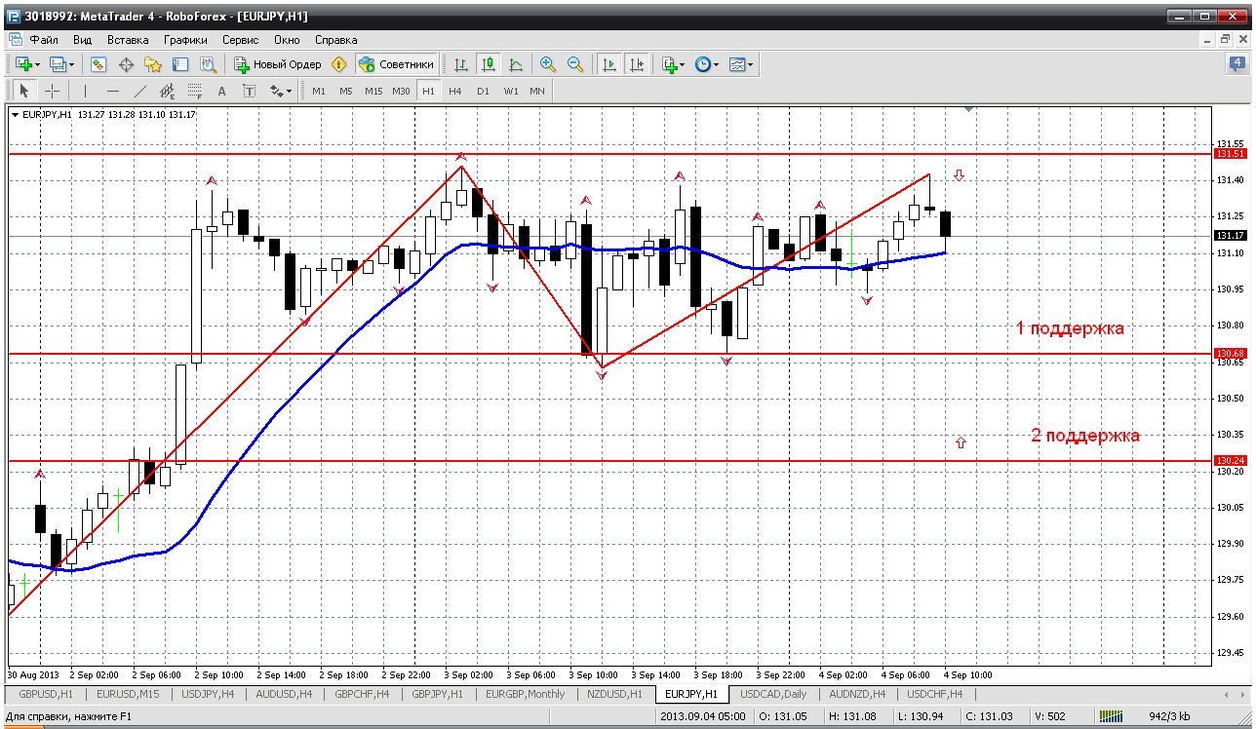1256x729 pixels.
Task: Expand the new chart dropdown arrow
Action: tap(37, 64)
